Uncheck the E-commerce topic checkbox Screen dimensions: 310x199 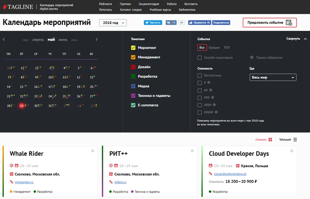click(x=133, y=105)
